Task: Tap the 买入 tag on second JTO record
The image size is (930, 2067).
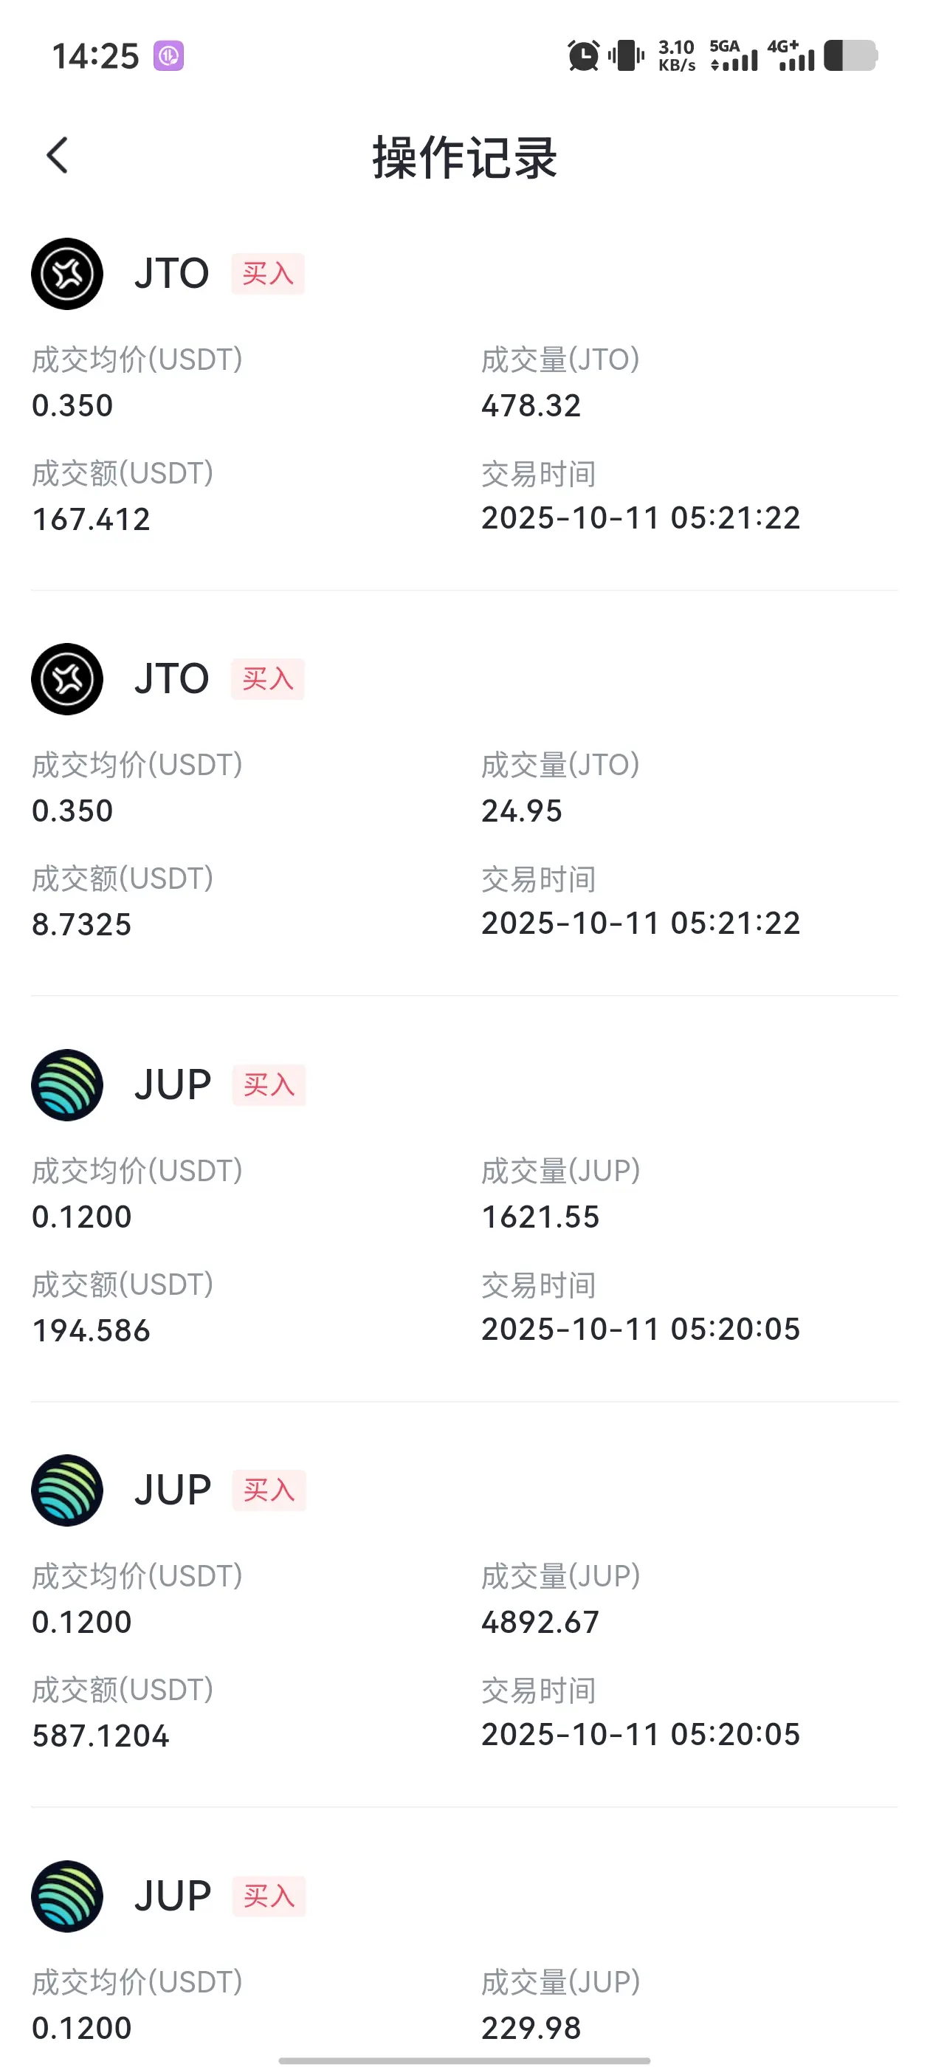Action: point(268,679)
